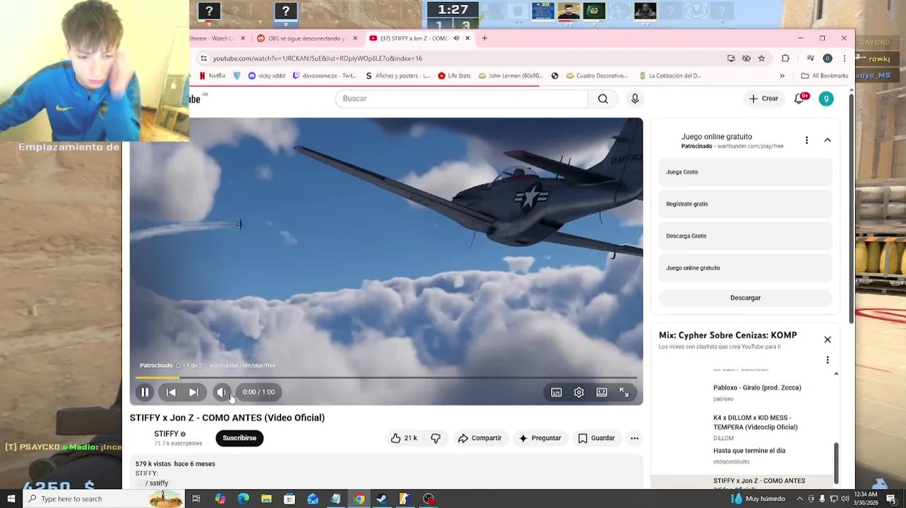Click the video progress bar
906x508 pixels.
click(386, 378)
